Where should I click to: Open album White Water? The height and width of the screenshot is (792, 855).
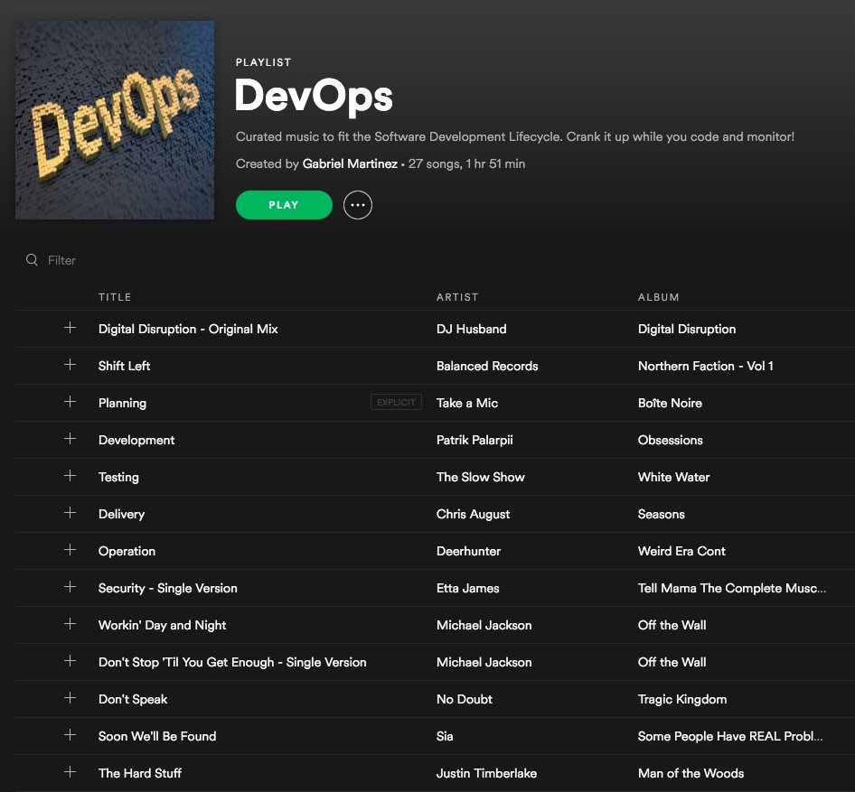tap(673, 477)
